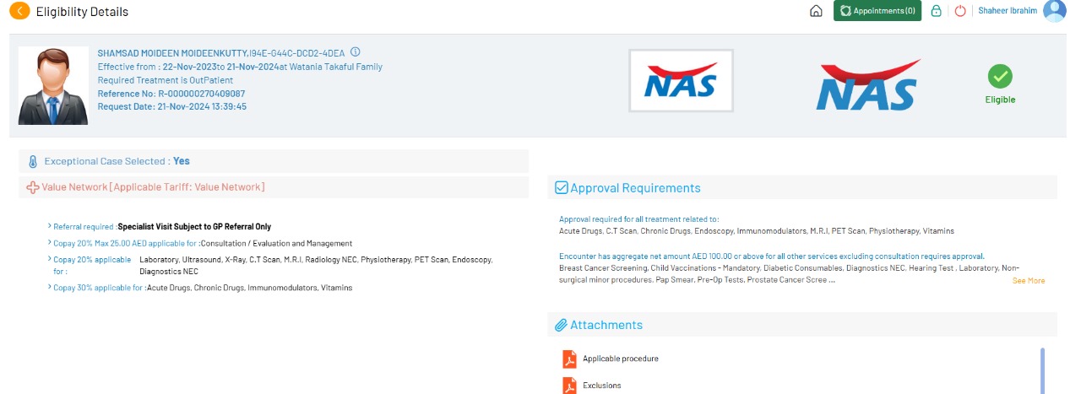The width and height of the screenshot is (1081, 394).
Task: Click the green lock icon
Action: [x=936, y=11]
